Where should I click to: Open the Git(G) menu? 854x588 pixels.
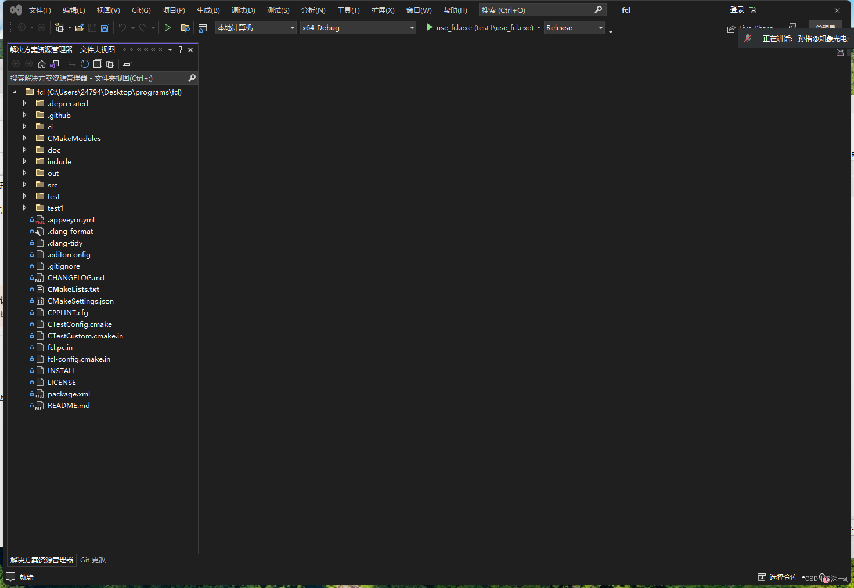pyautogui.click(x=140, y=10)
